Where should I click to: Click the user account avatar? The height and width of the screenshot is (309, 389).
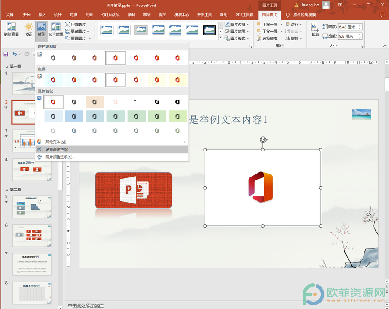coord(326,5)
